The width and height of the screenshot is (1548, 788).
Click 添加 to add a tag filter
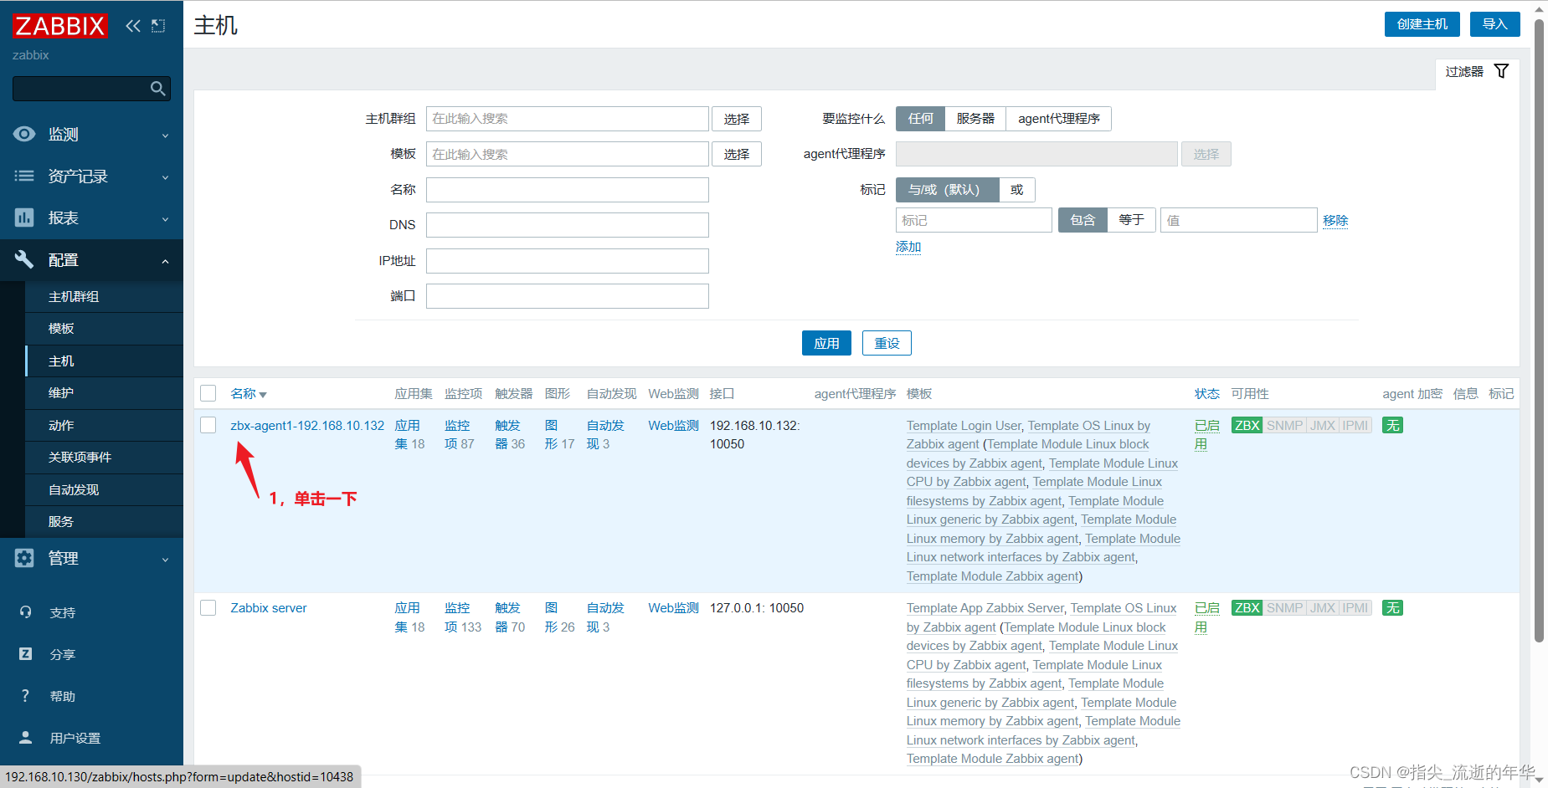pos(908,247)
